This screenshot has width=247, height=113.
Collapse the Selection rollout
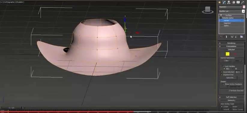[x=231, y=50]
